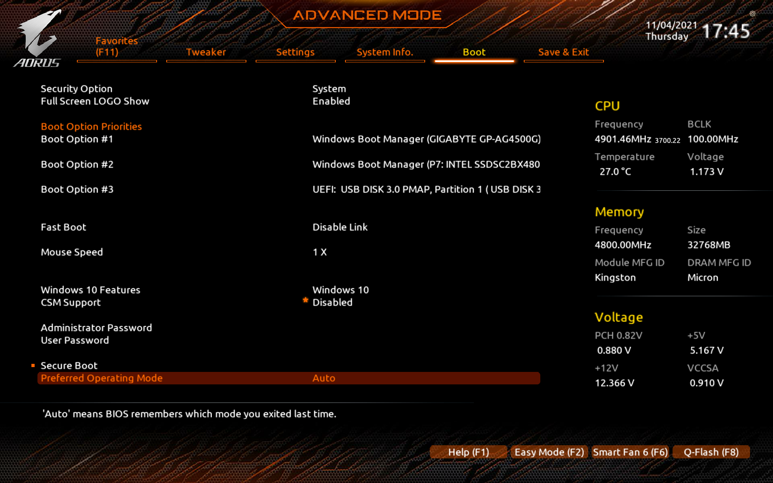Open Q-Flash (F8) utility
This screenshot has height=483, width=773.
(x=711, y=452)
